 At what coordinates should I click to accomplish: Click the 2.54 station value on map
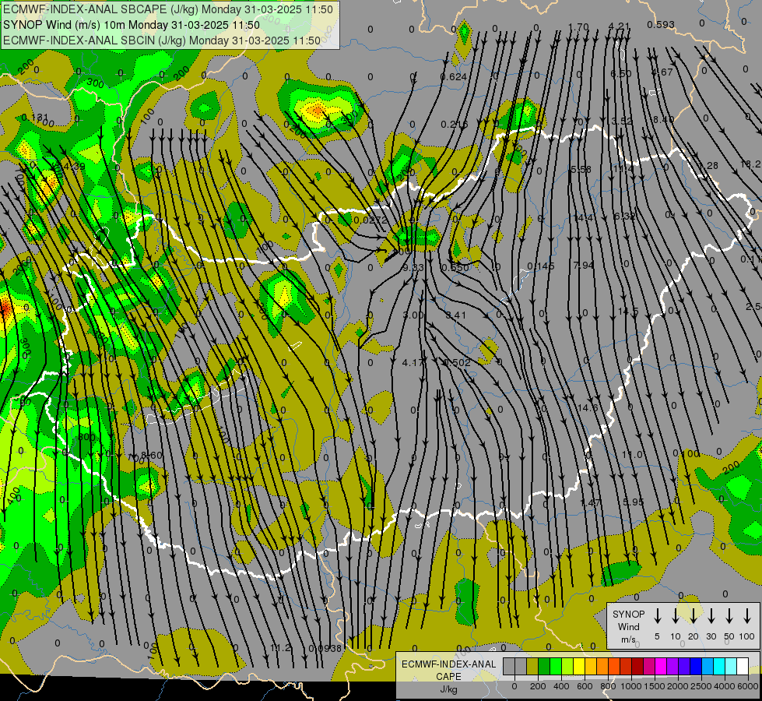(x=753, y=307)
